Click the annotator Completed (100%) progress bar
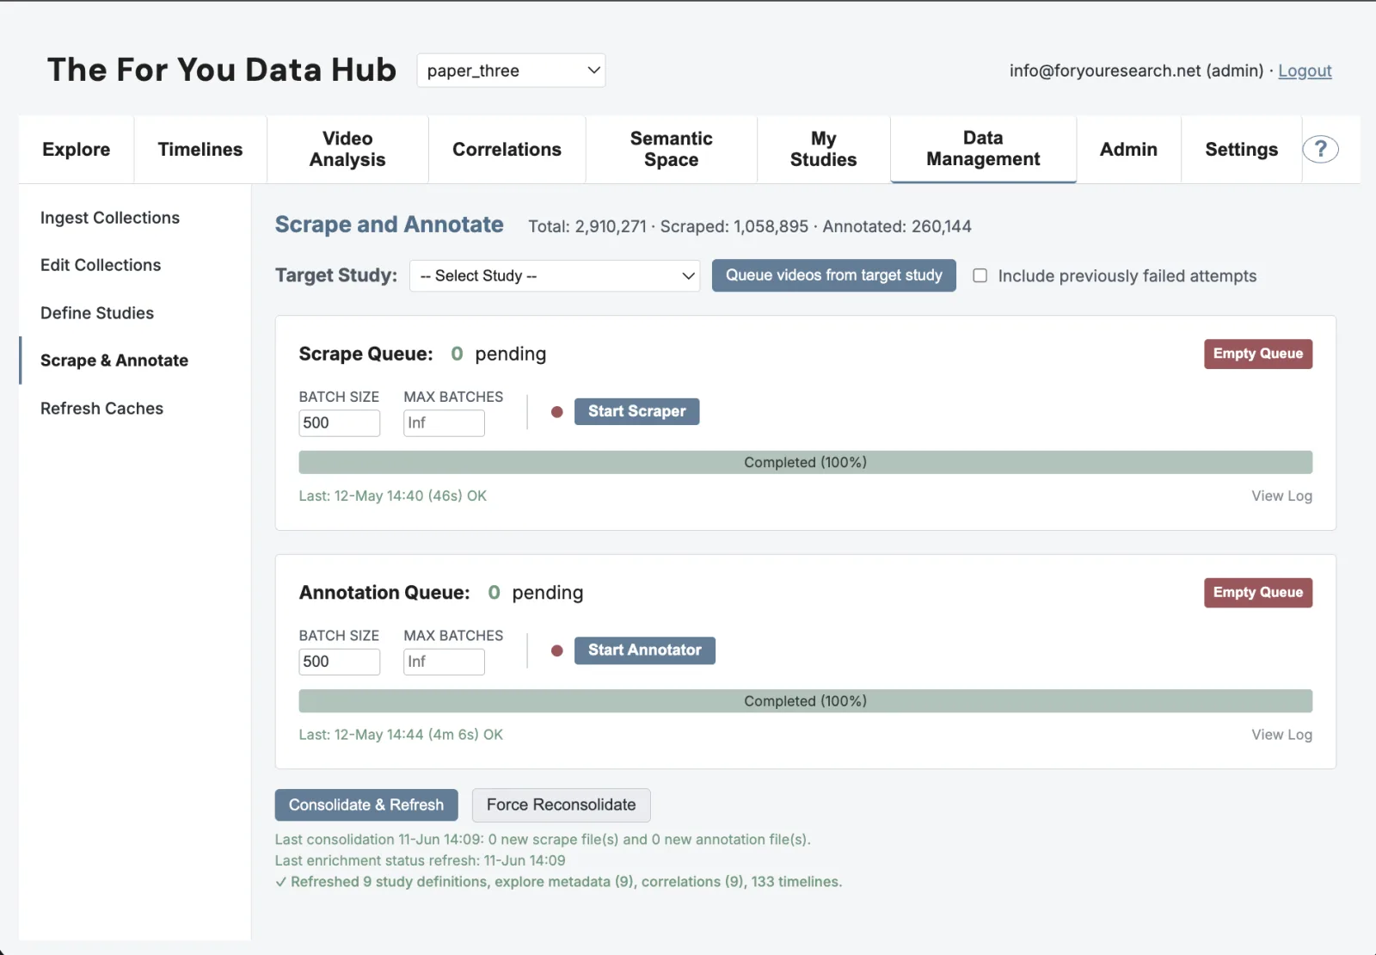The height and width of the screenshot is (955, 1376). click(805, 701)
